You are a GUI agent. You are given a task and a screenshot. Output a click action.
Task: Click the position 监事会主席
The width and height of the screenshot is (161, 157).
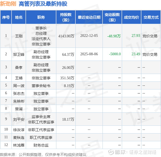point(41,117)
